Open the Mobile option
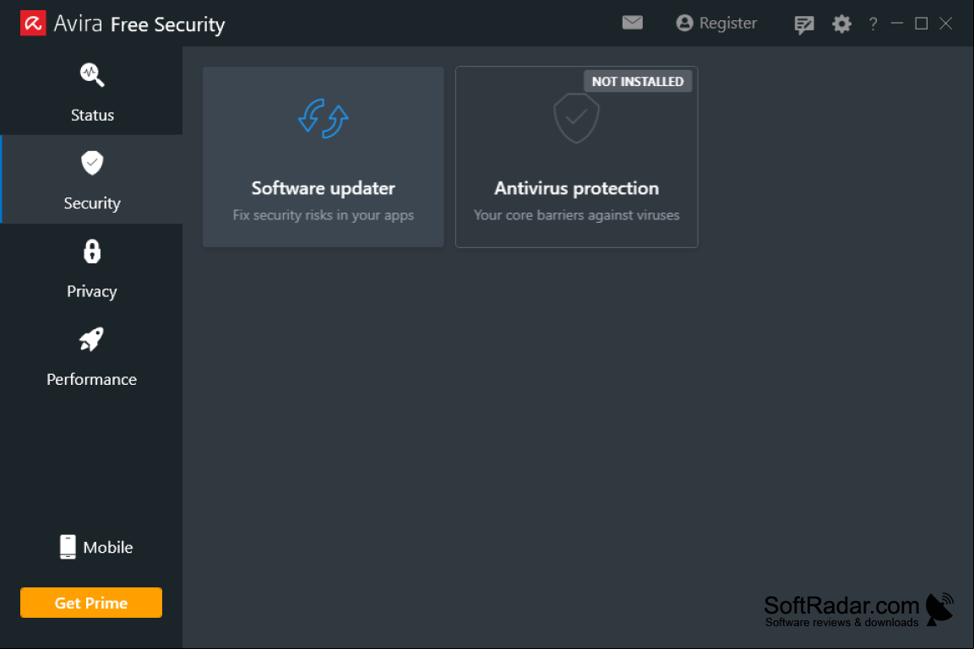This screenshot has width=974, height=649. coord(95,547)
